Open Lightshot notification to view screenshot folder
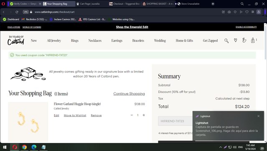 (x=228, y=126)
